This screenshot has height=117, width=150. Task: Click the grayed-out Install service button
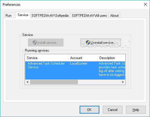[x=46, y=43]
